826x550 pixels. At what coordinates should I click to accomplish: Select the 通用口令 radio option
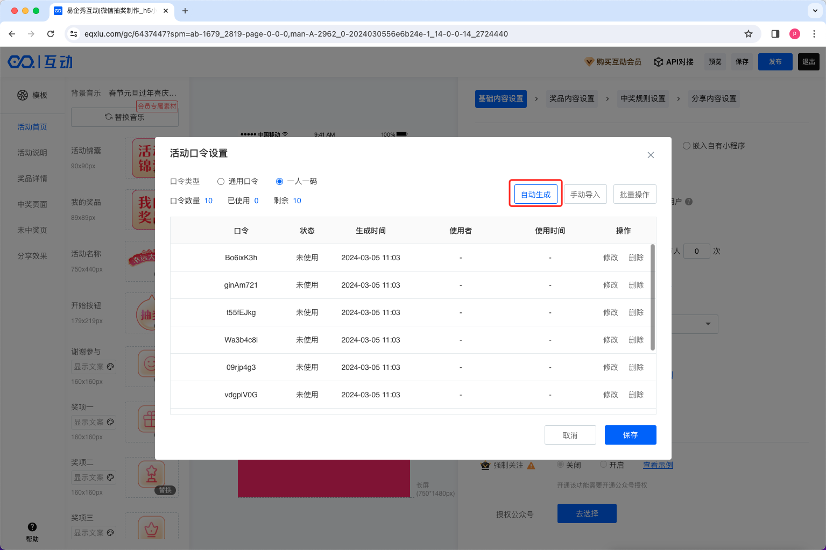pyautogui.click(x=221, y=181)
